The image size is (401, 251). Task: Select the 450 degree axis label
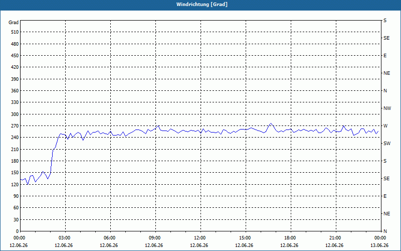15,56
